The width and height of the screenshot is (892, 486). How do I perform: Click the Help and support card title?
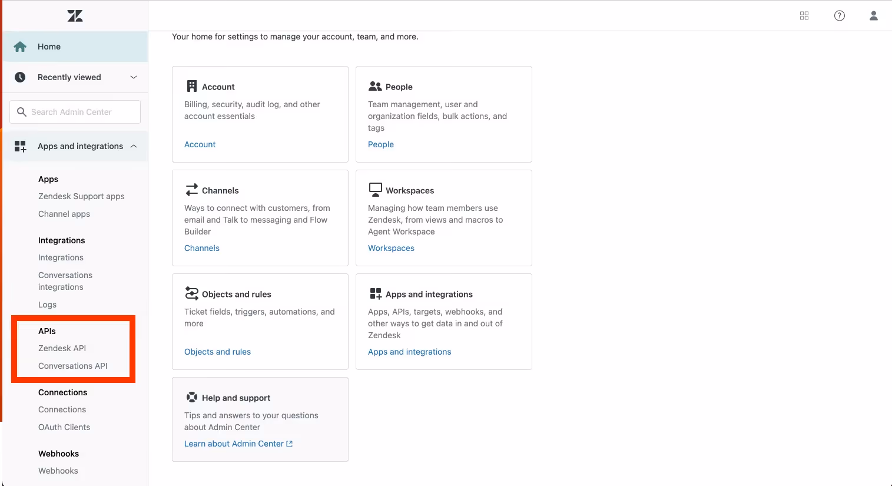[236, 398]
